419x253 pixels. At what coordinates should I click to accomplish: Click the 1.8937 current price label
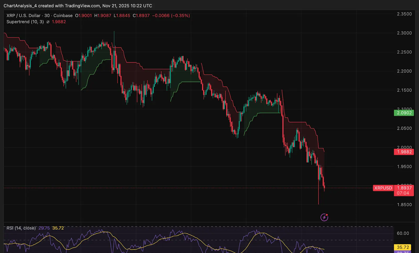tap(404, 188)
